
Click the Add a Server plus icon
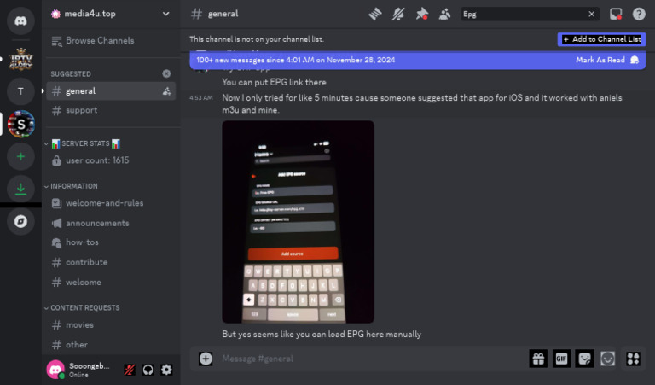(20, 156)
